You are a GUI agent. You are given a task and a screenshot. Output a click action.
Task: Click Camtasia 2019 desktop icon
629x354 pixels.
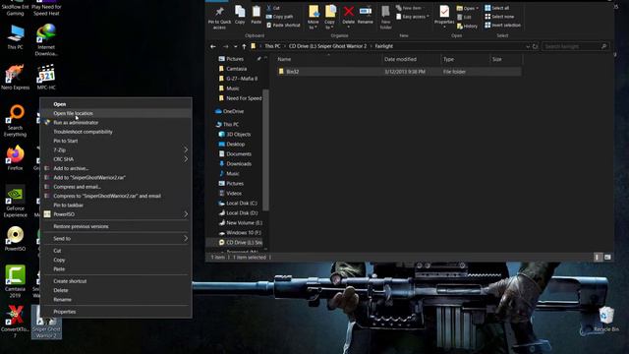tap(16, 281)
